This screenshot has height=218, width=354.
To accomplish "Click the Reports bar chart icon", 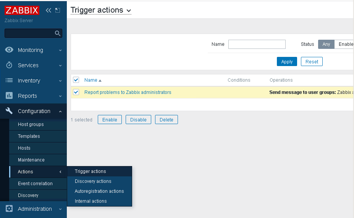I will [x=9, y=95].
